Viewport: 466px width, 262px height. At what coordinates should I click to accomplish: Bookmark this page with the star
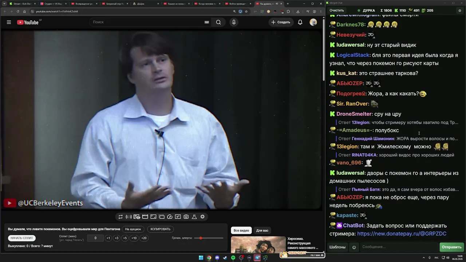click(246, 11)
